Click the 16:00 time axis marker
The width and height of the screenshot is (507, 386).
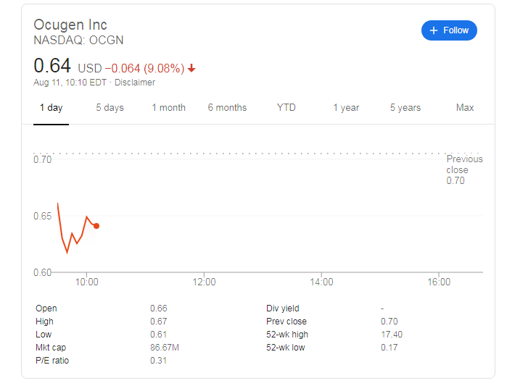coord(439,282)
